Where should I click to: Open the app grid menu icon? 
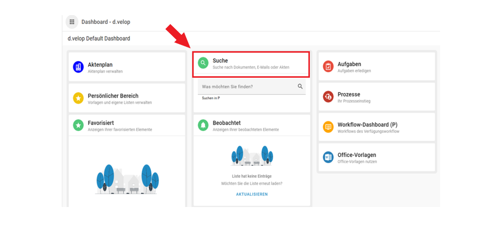72,22
